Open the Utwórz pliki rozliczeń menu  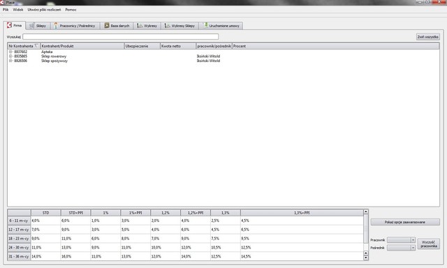pyautogui.click(x=44, y=10)
